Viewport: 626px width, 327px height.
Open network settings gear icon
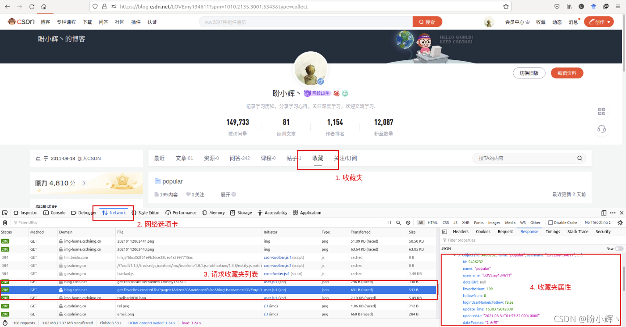coord(620,222)
